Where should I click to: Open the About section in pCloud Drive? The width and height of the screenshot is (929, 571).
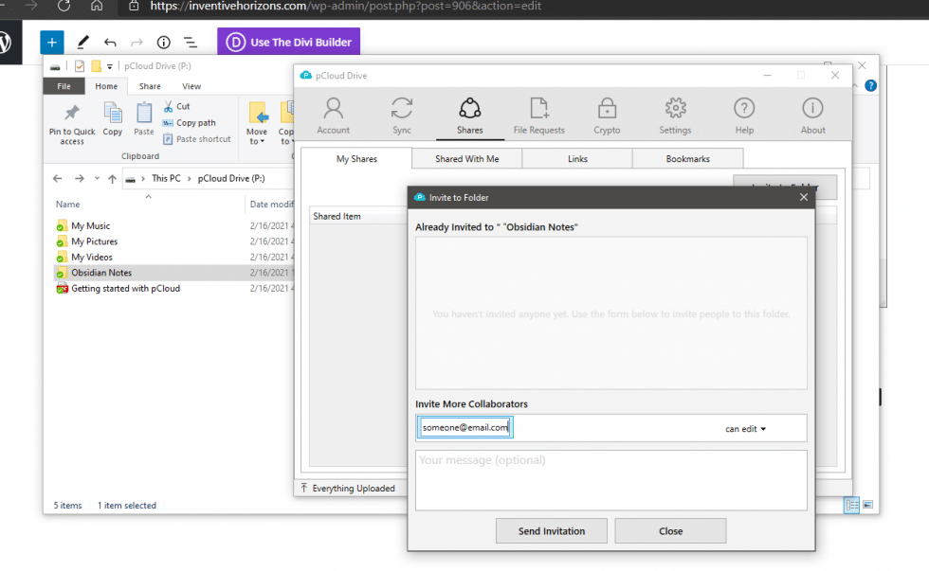tap(813, 116)
